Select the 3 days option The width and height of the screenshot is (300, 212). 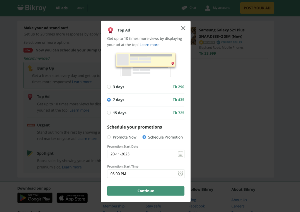point(109,87)
